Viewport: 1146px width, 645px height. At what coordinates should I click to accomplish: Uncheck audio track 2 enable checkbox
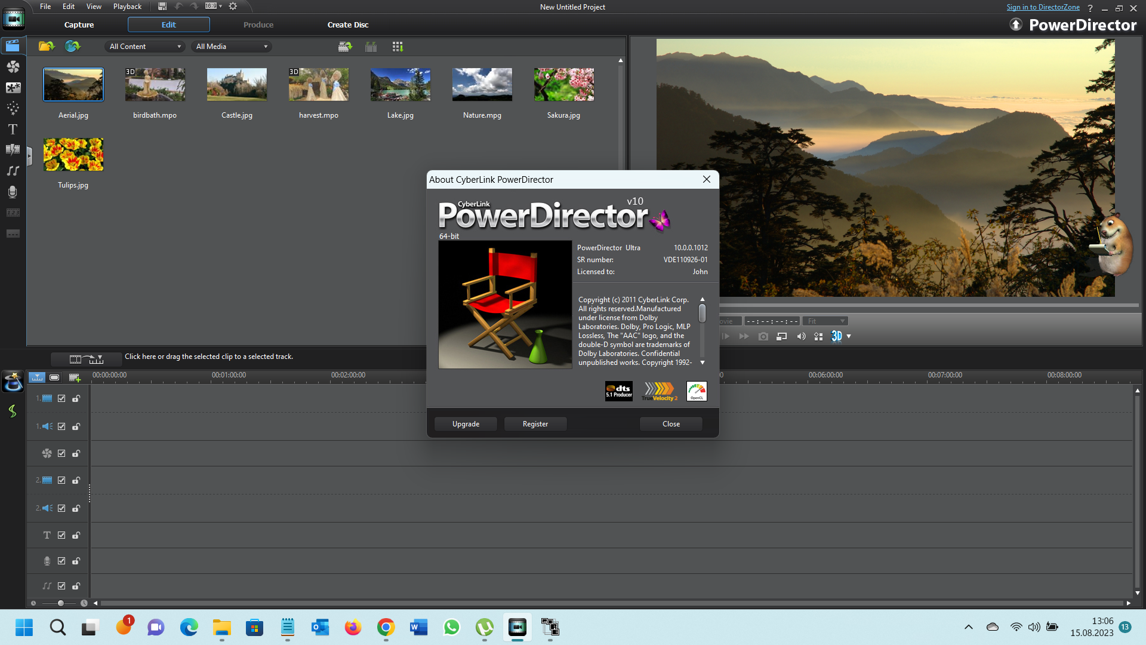pos(61,508)
